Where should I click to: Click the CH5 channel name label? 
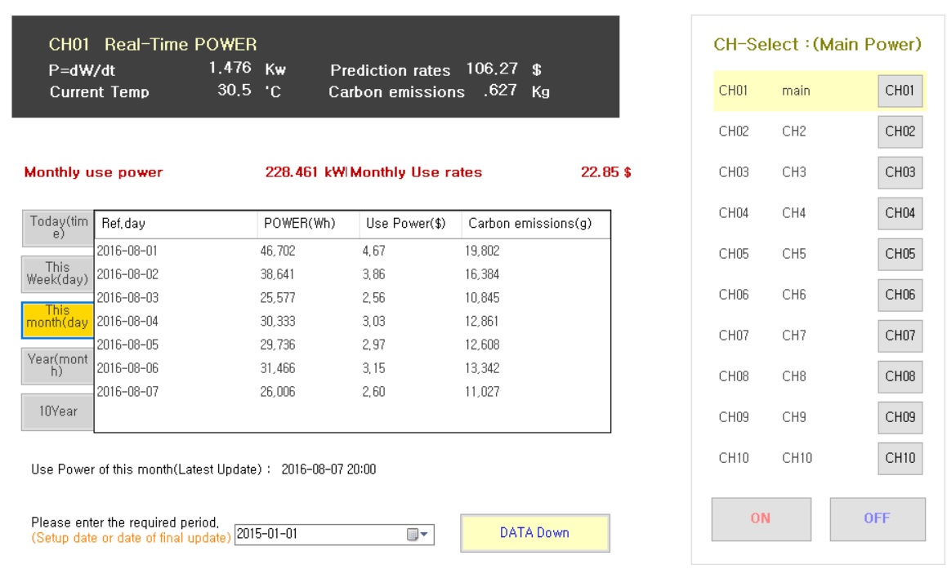[794, 254]
